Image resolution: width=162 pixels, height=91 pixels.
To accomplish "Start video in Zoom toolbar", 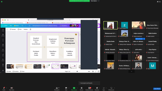I will (x=12, y=88).
